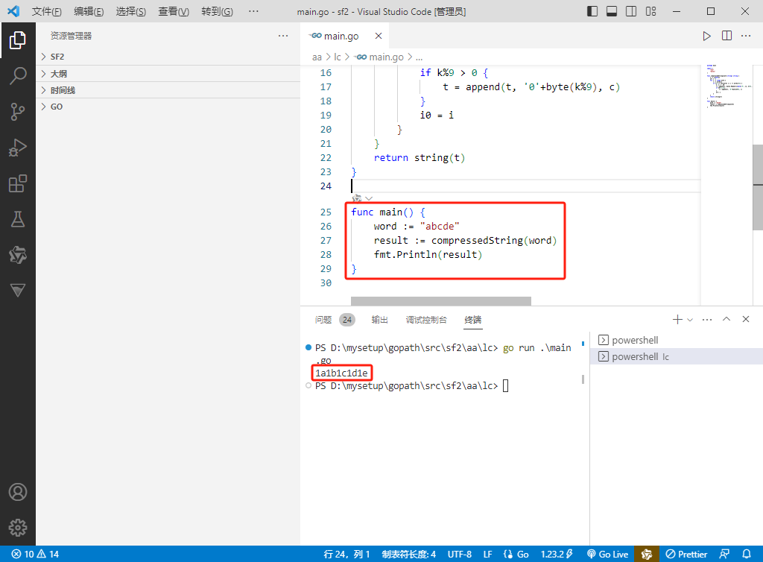Select the powershell lc terminal
Viewport: 763px width, 562px height.
(677, 357)
